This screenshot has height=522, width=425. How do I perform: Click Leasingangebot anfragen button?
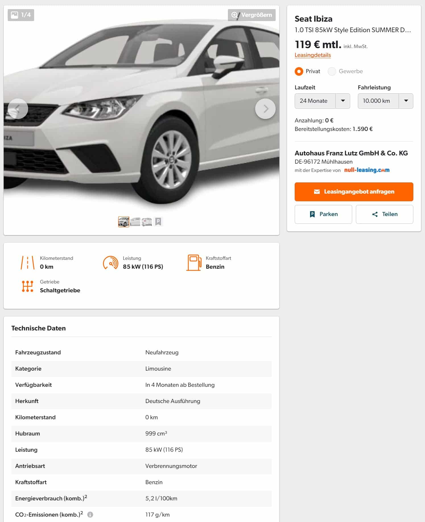[354, 192]
